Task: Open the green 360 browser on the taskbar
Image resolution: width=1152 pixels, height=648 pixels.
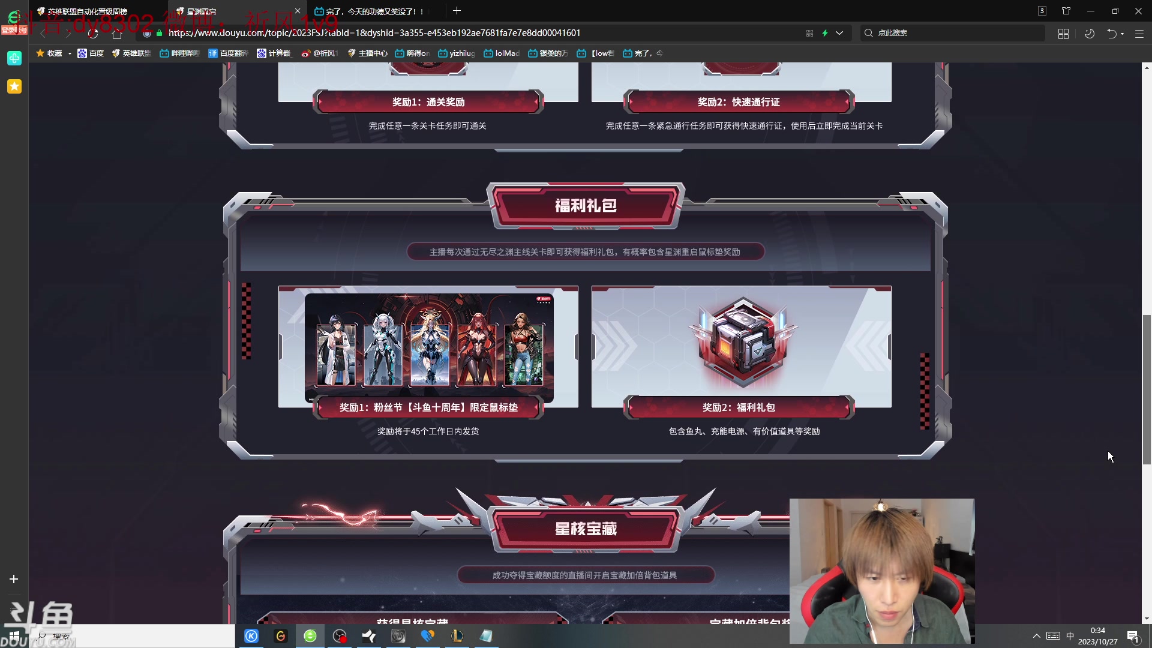Action: [x=310, y=636]
